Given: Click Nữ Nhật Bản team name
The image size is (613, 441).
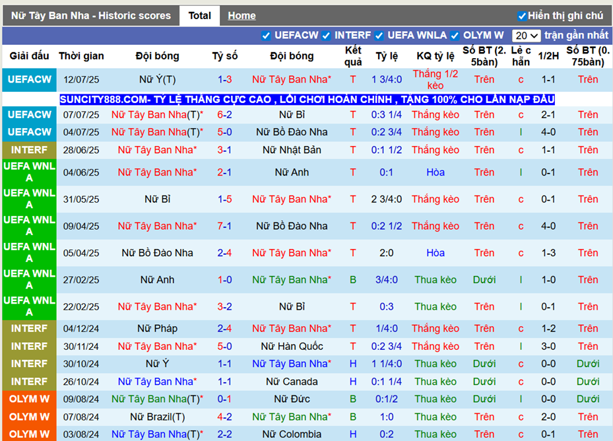Looking at the screenshot, I should pyautogui.click(x=292, y=150).
